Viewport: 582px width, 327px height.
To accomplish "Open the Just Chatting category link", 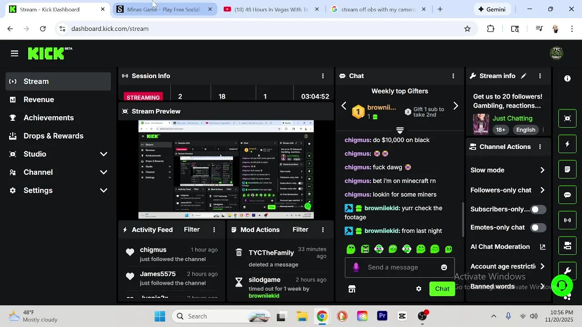I will 512,119.
